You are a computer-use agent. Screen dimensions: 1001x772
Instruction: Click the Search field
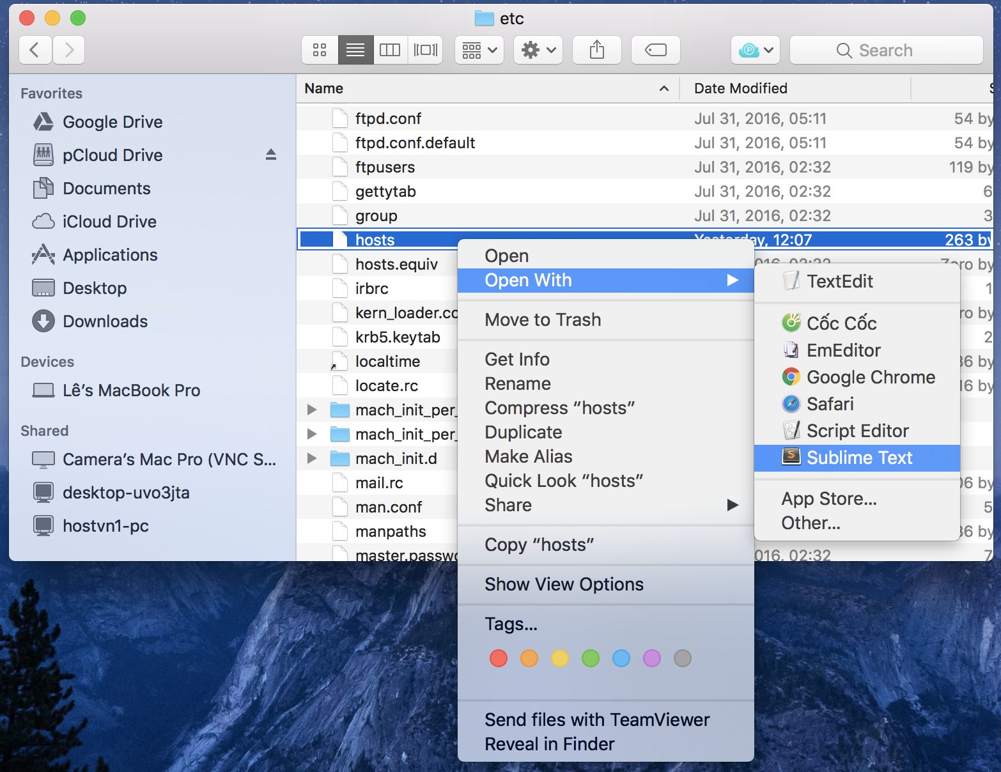point(887,50)
